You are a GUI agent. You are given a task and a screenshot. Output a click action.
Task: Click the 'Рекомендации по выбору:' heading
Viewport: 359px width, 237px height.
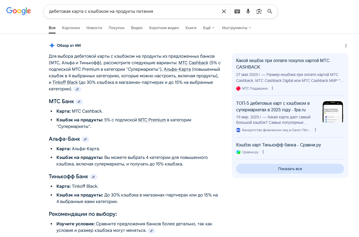point(83,214)
